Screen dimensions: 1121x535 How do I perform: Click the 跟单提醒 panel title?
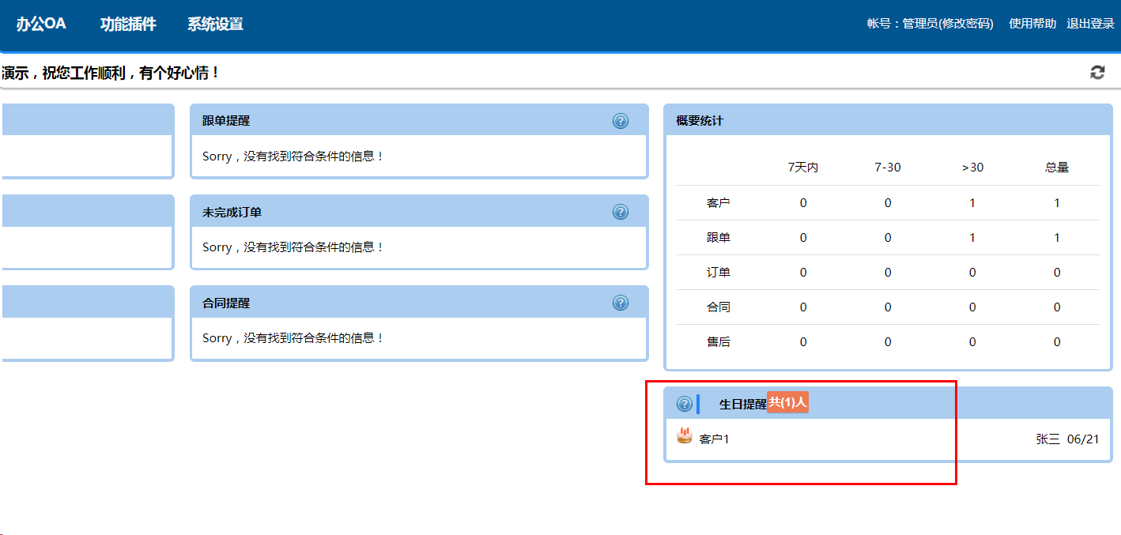[x=226, y=121]
